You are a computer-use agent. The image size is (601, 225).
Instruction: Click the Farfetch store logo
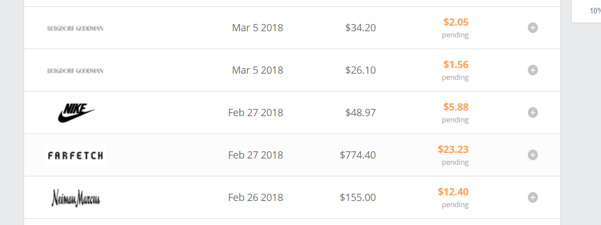pos(75,155)
